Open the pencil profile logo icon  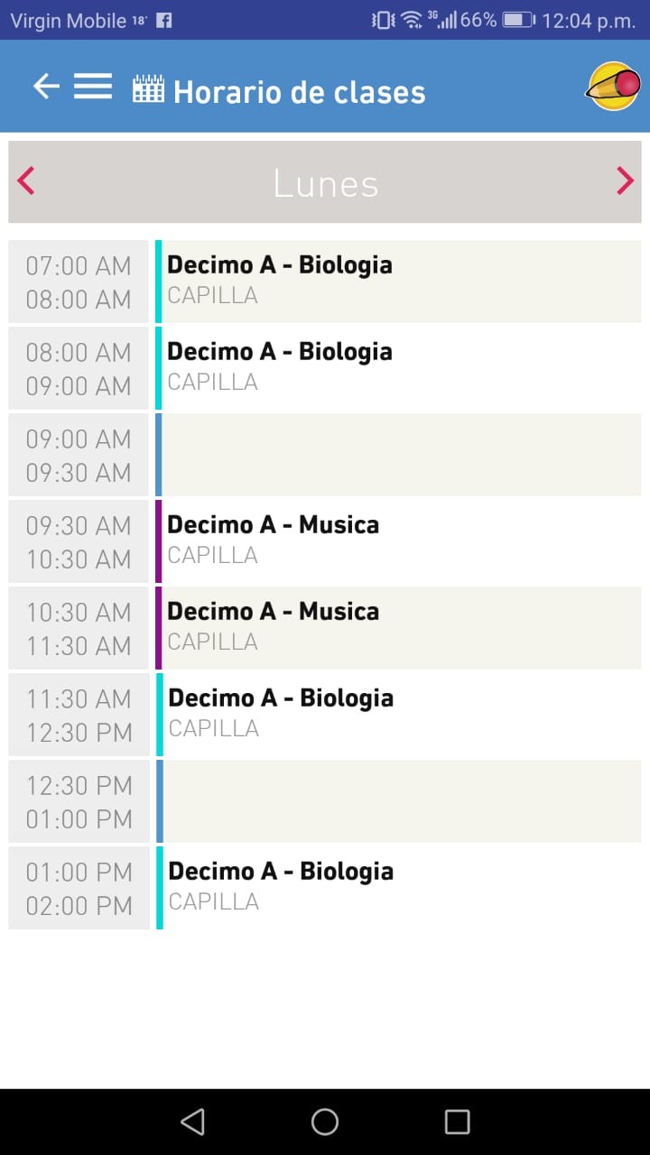click(614, 87)
